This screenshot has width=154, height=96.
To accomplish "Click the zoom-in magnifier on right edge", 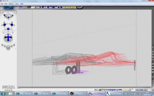I will [153, 81].
